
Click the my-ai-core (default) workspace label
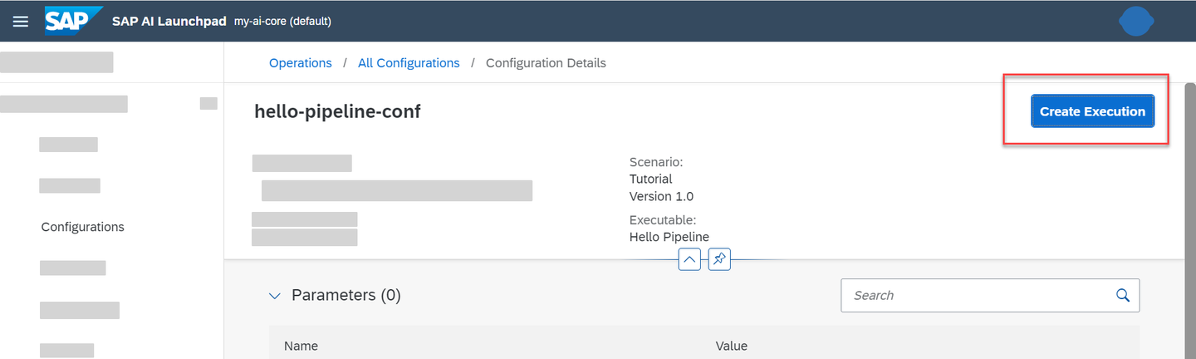pyautogui.click(x=283, y=21)
